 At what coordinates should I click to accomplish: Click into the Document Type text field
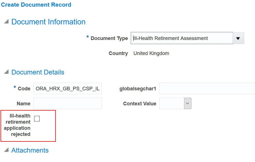click(x=182, y=38)
